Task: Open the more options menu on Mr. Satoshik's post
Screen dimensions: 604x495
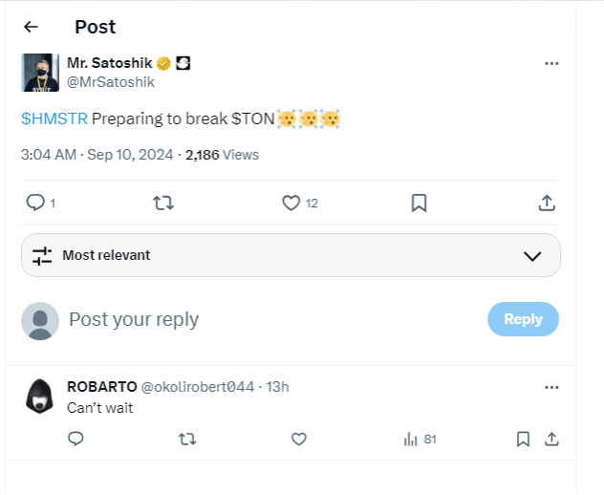Action: tap(551, 63)
